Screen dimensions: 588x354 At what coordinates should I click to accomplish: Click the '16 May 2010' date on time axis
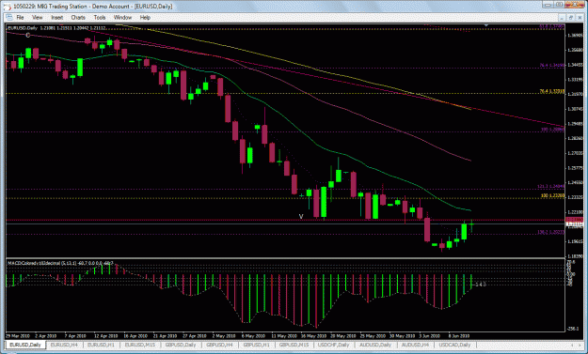[x=314, y=336]
